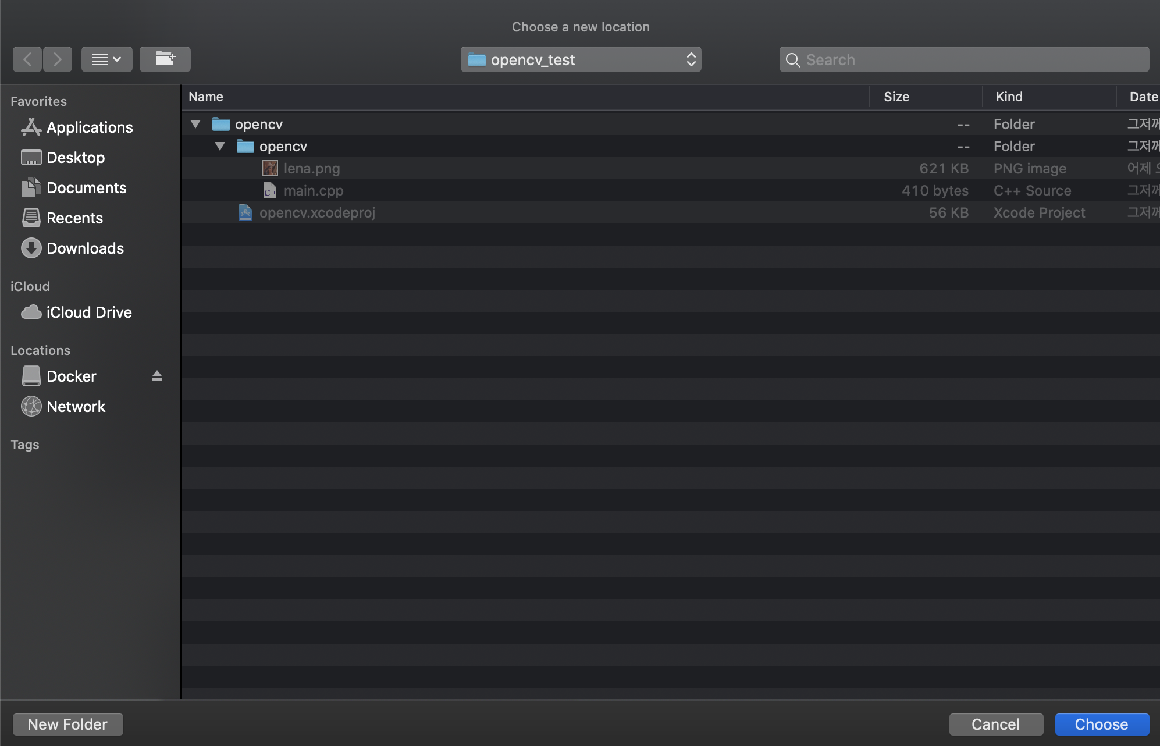Screen dimensions: 1160x746
Task: Cancel the location dialog
Action: [996, 724]
